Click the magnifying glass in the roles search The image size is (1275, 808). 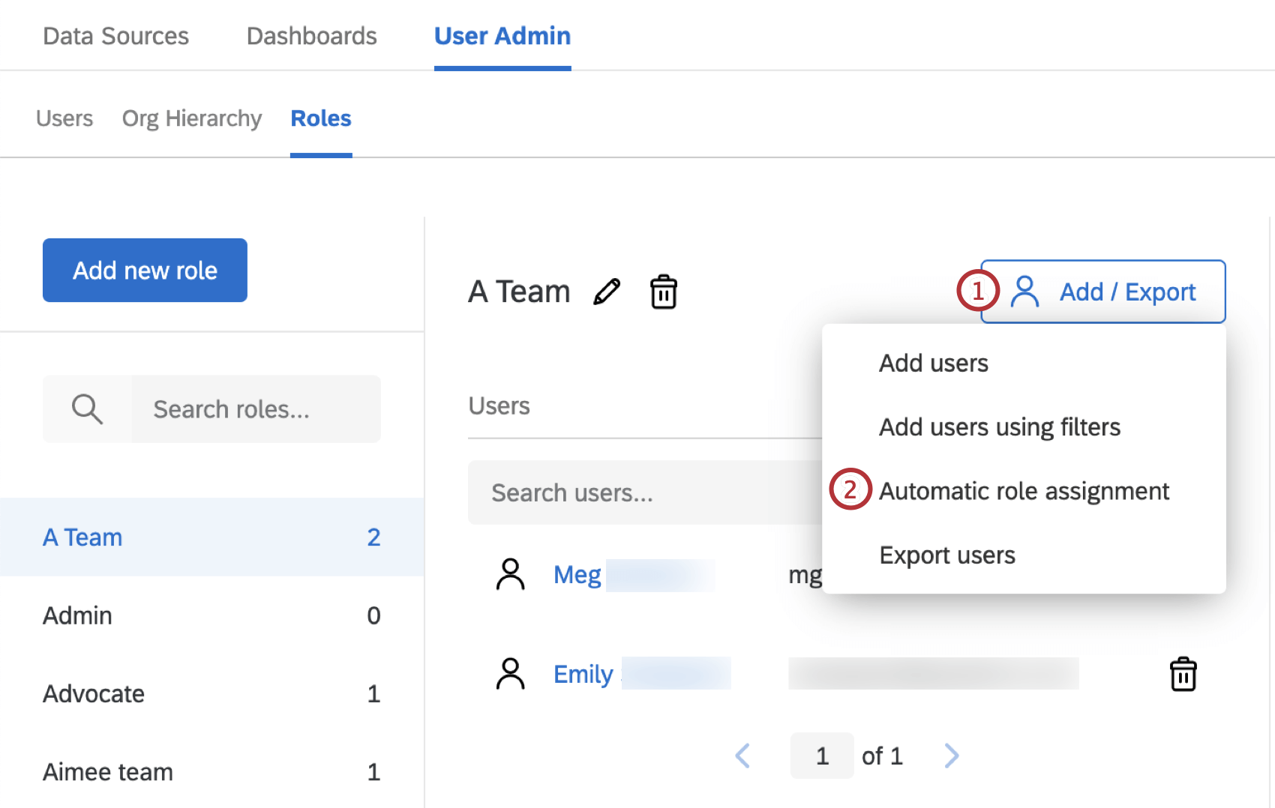(86, 409)
